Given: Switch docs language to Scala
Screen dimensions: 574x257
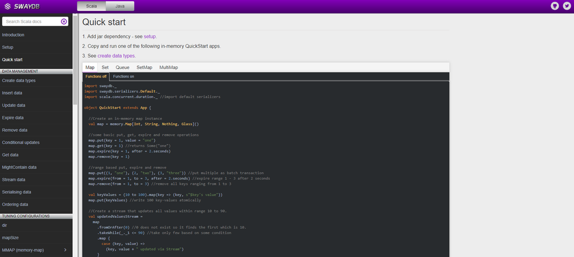Looking at the screenshot, I should (x=91, y=6).
